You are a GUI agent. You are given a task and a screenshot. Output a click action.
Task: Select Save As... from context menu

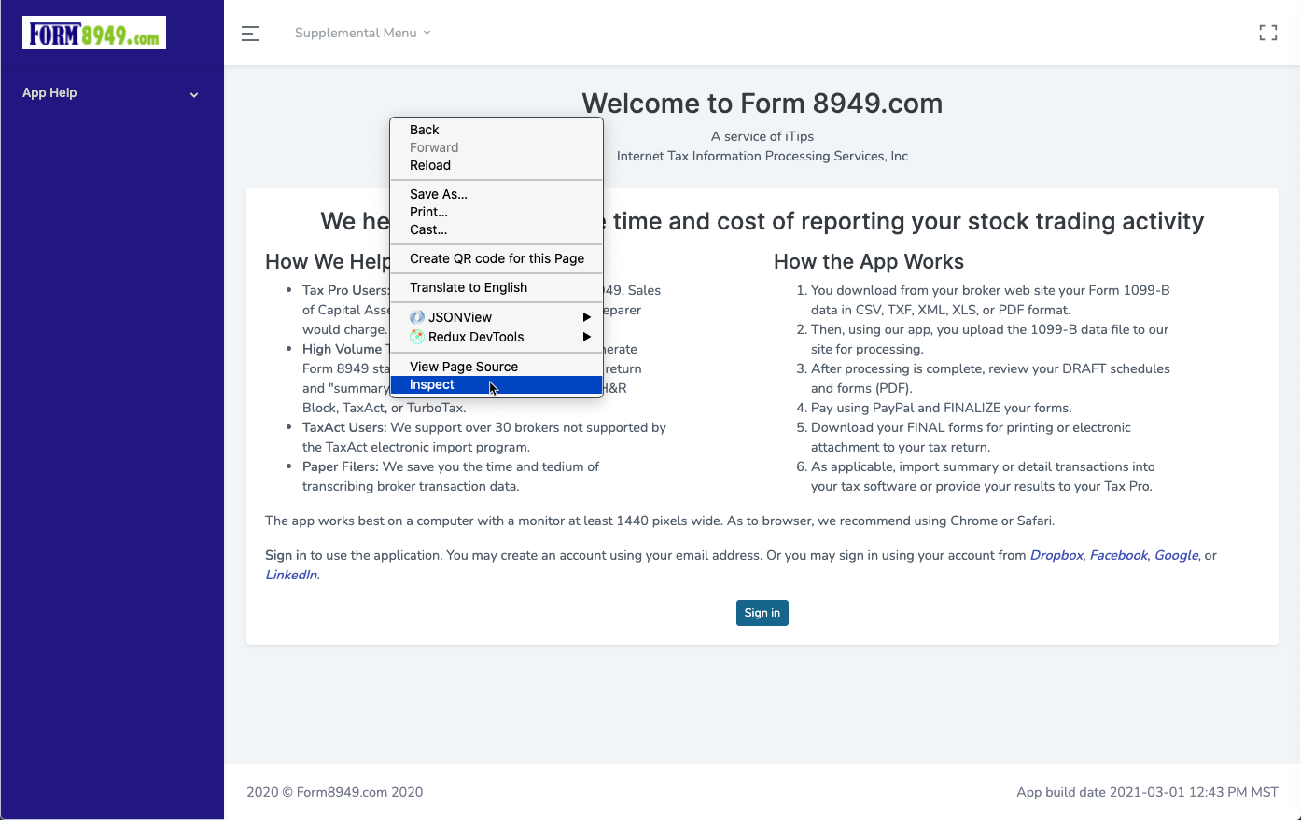[497, 194]
